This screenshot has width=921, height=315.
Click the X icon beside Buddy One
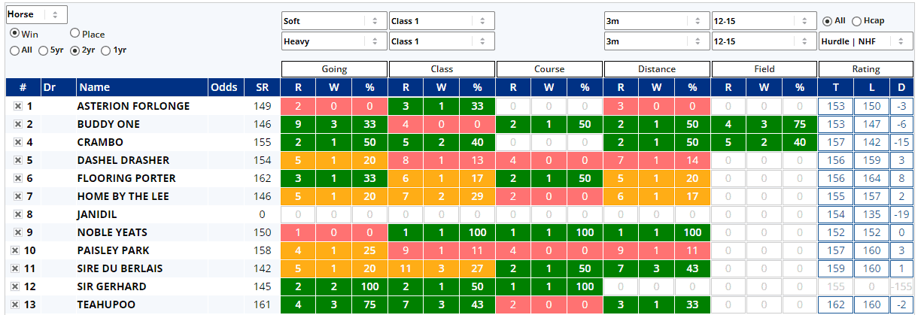17,125
